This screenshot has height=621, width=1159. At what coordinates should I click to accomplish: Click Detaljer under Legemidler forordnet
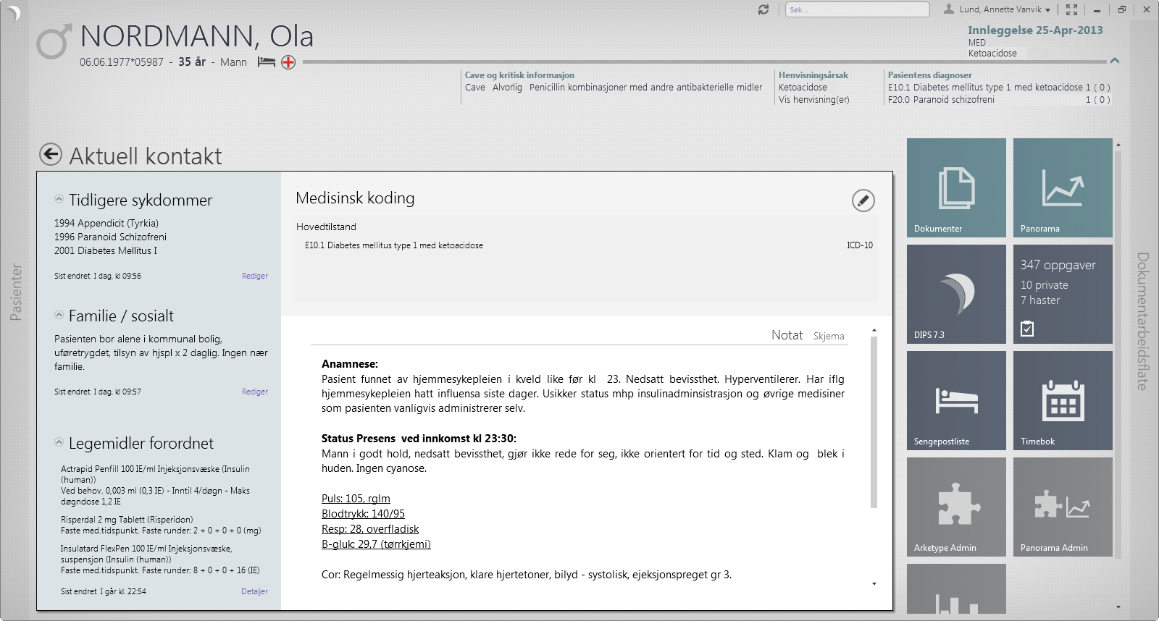click(254, 591)
